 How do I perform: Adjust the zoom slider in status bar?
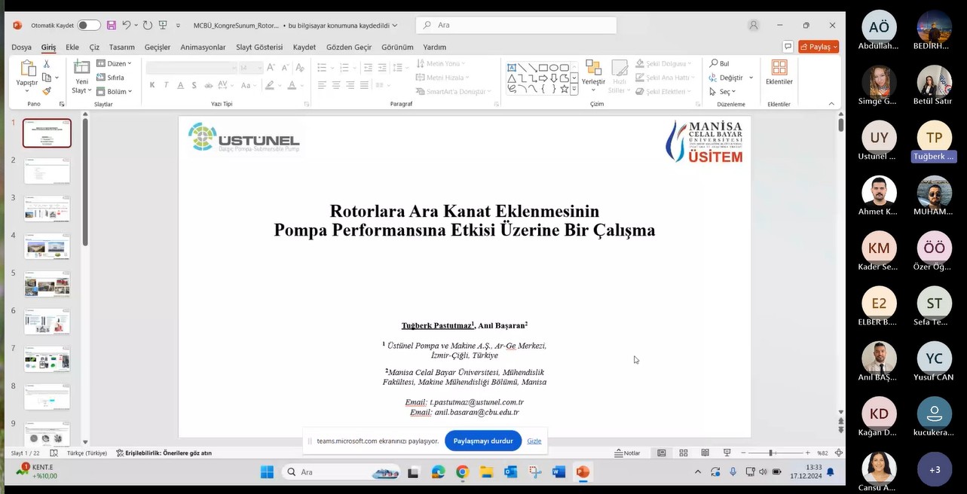pos(770,453)
